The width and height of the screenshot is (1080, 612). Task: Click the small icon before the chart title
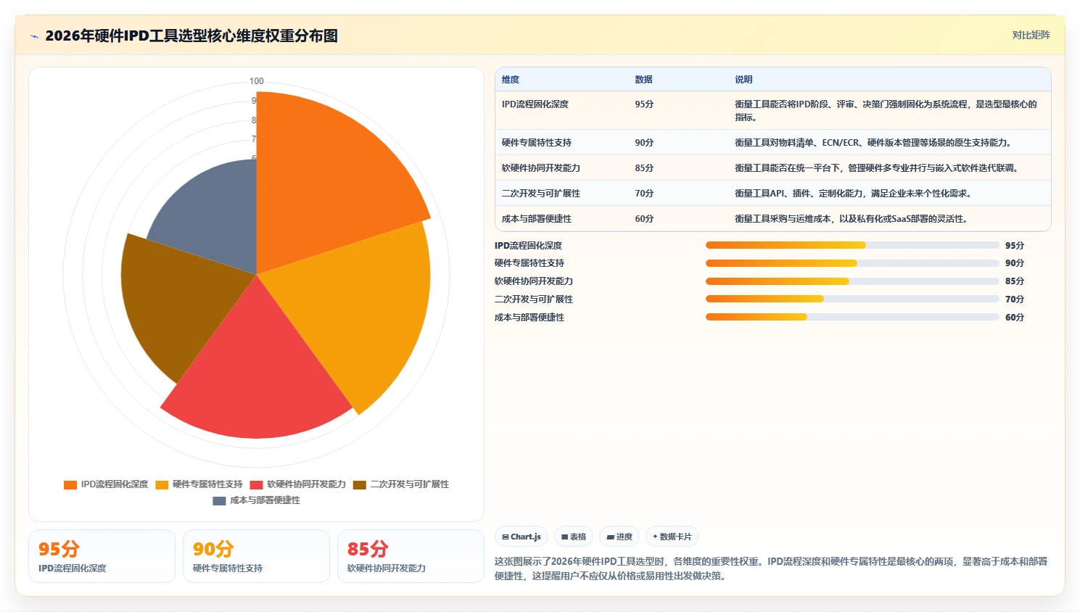(34, 36)
